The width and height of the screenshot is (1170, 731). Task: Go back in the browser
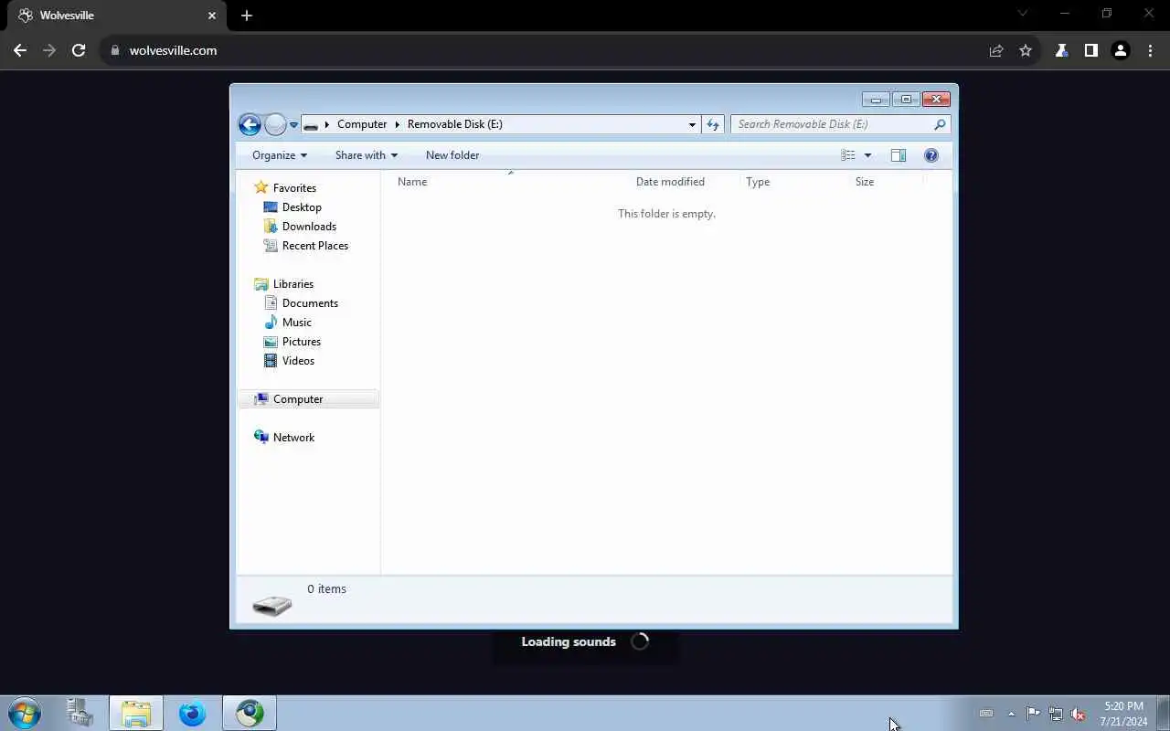tap(20, 51)
